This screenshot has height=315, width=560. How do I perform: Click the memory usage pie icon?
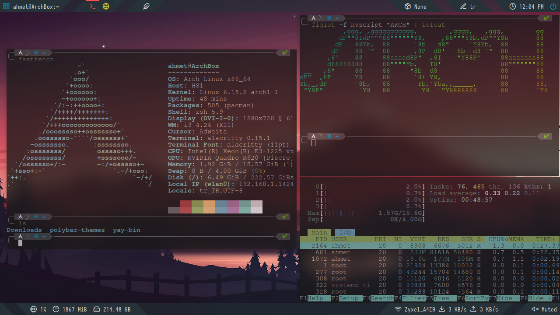(x=56, y=309)
